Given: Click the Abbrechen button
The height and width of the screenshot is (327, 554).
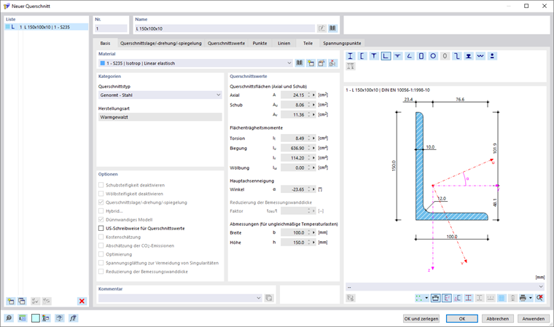Looking at the screenshot, I should [497, 318].
